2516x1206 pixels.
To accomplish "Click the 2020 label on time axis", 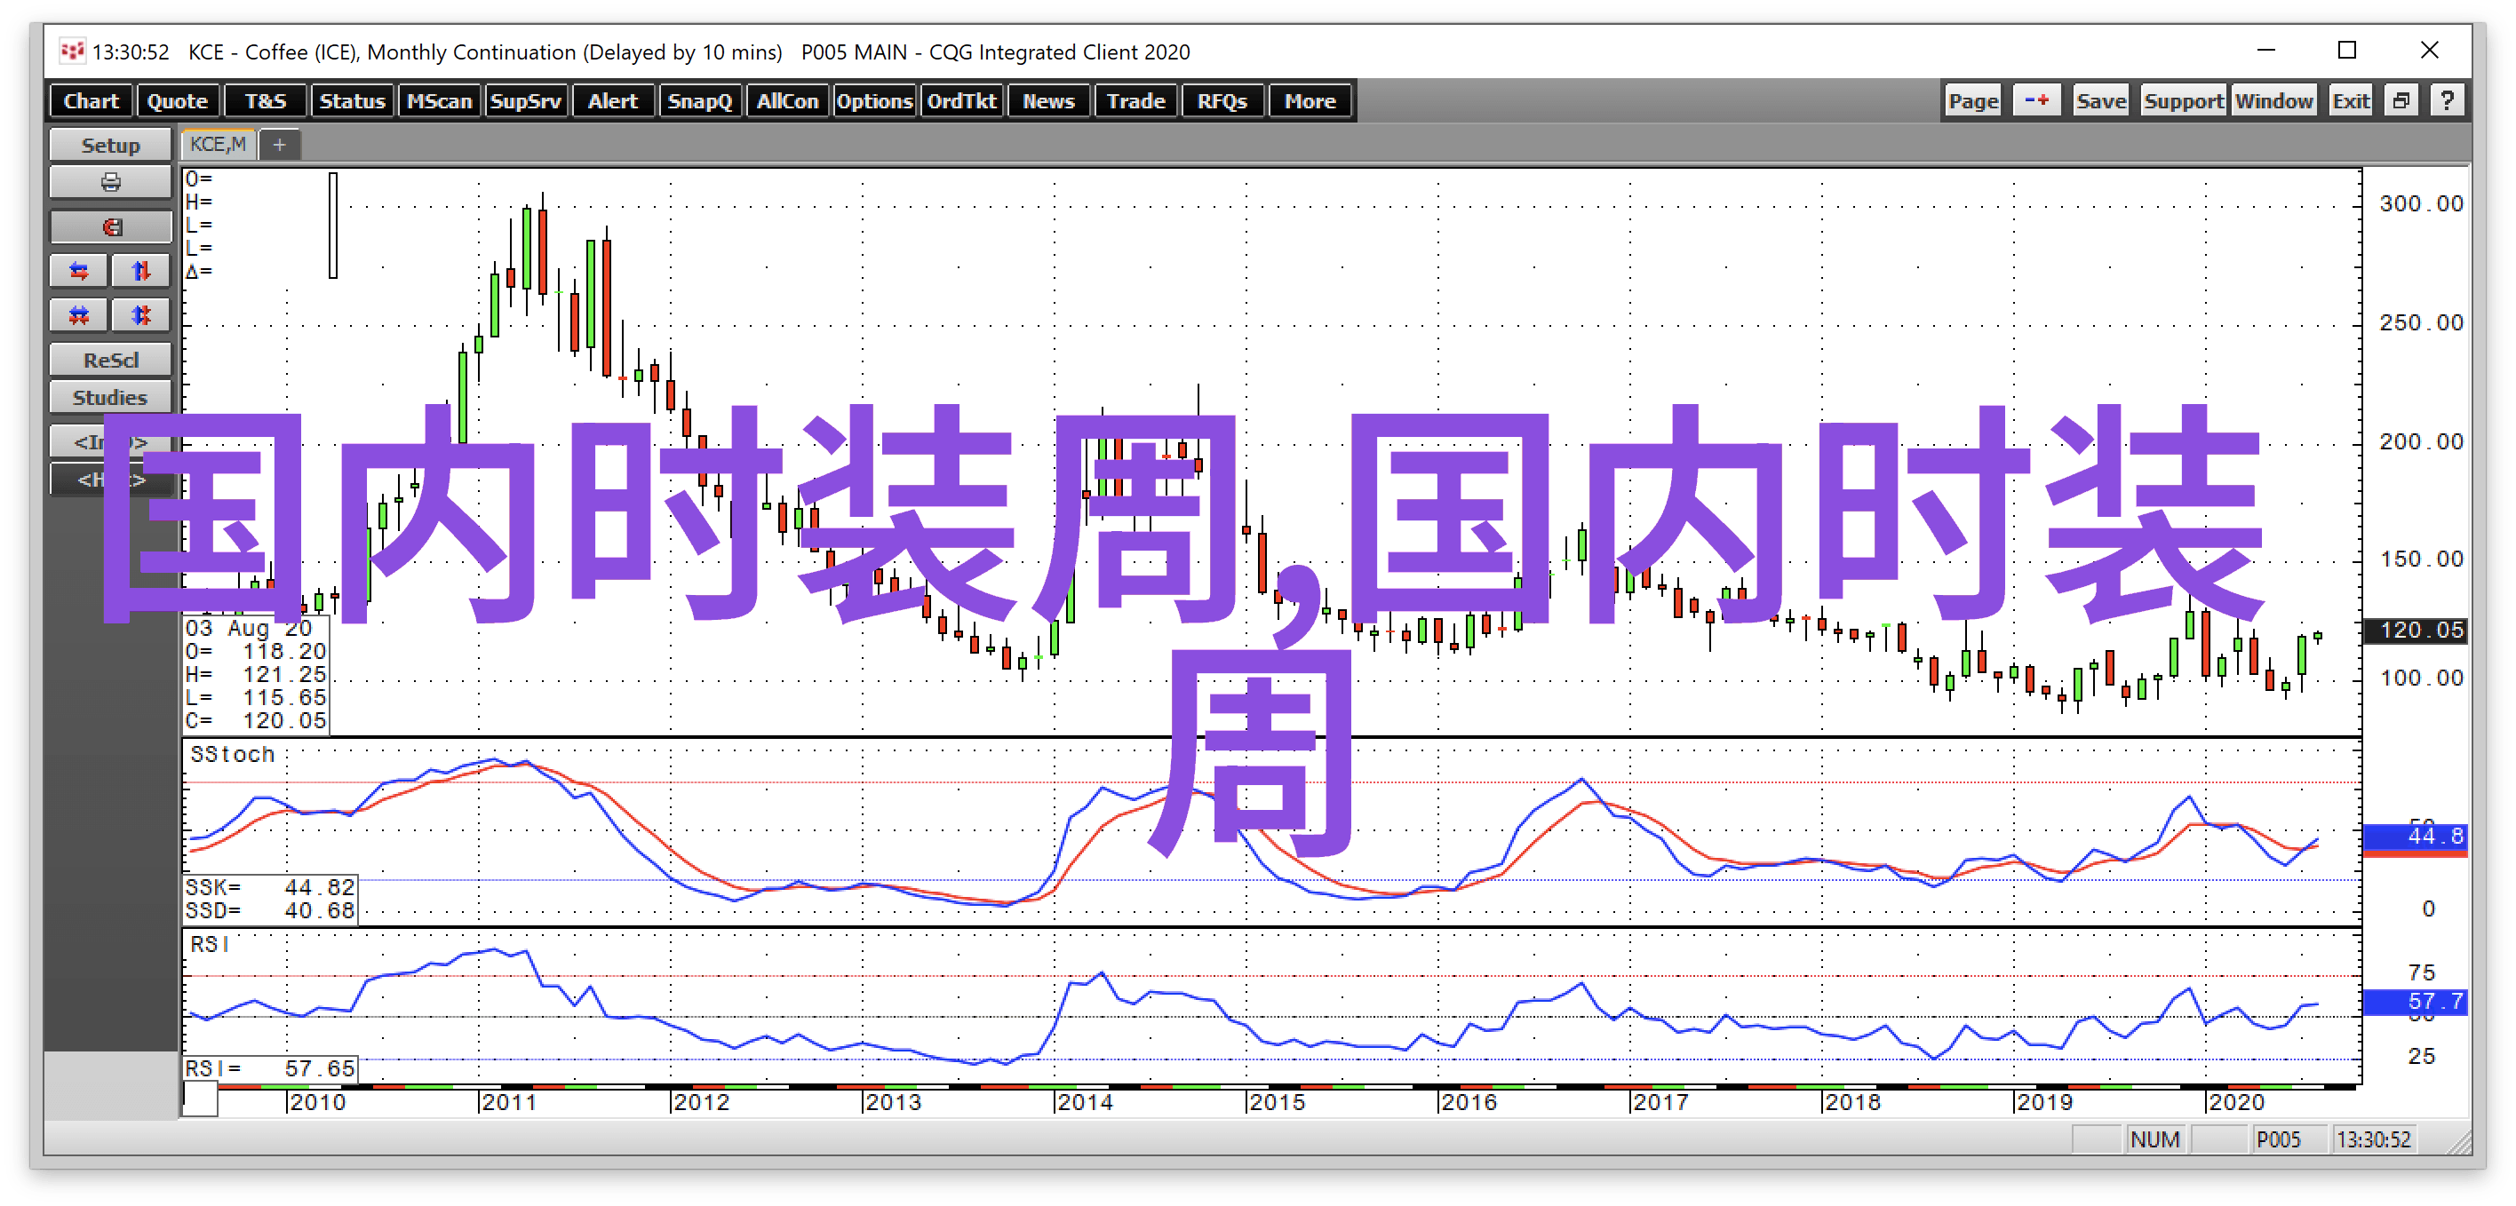I will click(x=2237, y=1102).
